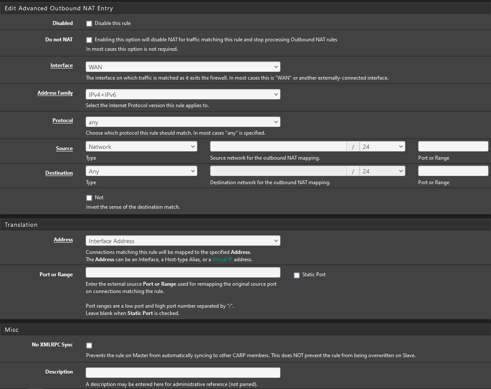The height and width of the screenshot is (389, 491).
Task: Click the Destination network address field
Action: [x=278, y=171]
